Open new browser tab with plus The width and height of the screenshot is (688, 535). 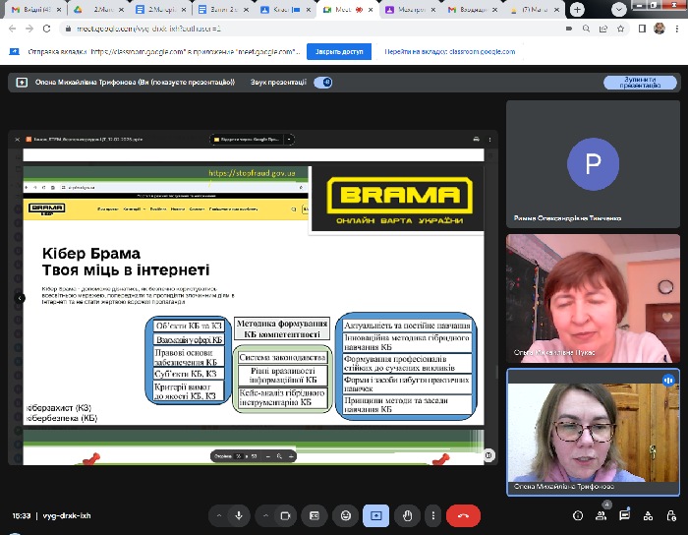(x=576, y=9)
